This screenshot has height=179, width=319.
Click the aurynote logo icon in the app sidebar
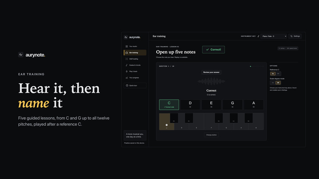(126, 37)
